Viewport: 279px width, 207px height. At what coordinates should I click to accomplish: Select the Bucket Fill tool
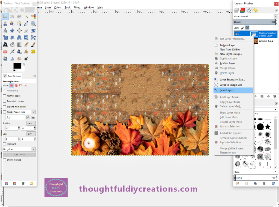12,44
